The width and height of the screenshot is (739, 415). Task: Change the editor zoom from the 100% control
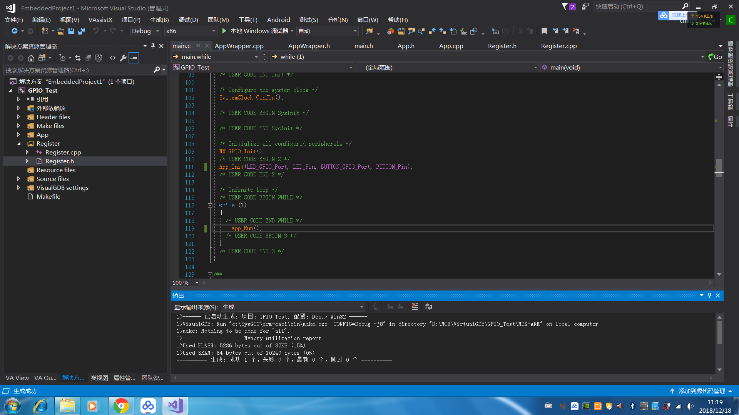[x=185, y=282]
